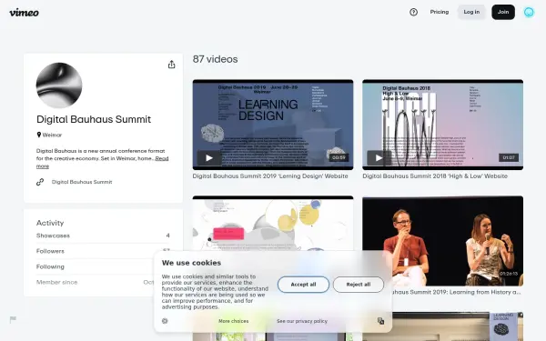This screenshot has height=341, width=546.
Task: Click the chain link icon in profile
Action: (40, 182)
